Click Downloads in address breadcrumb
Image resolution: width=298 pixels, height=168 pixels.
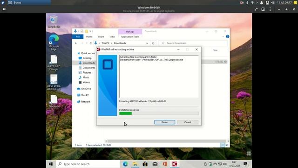[120, 43]
